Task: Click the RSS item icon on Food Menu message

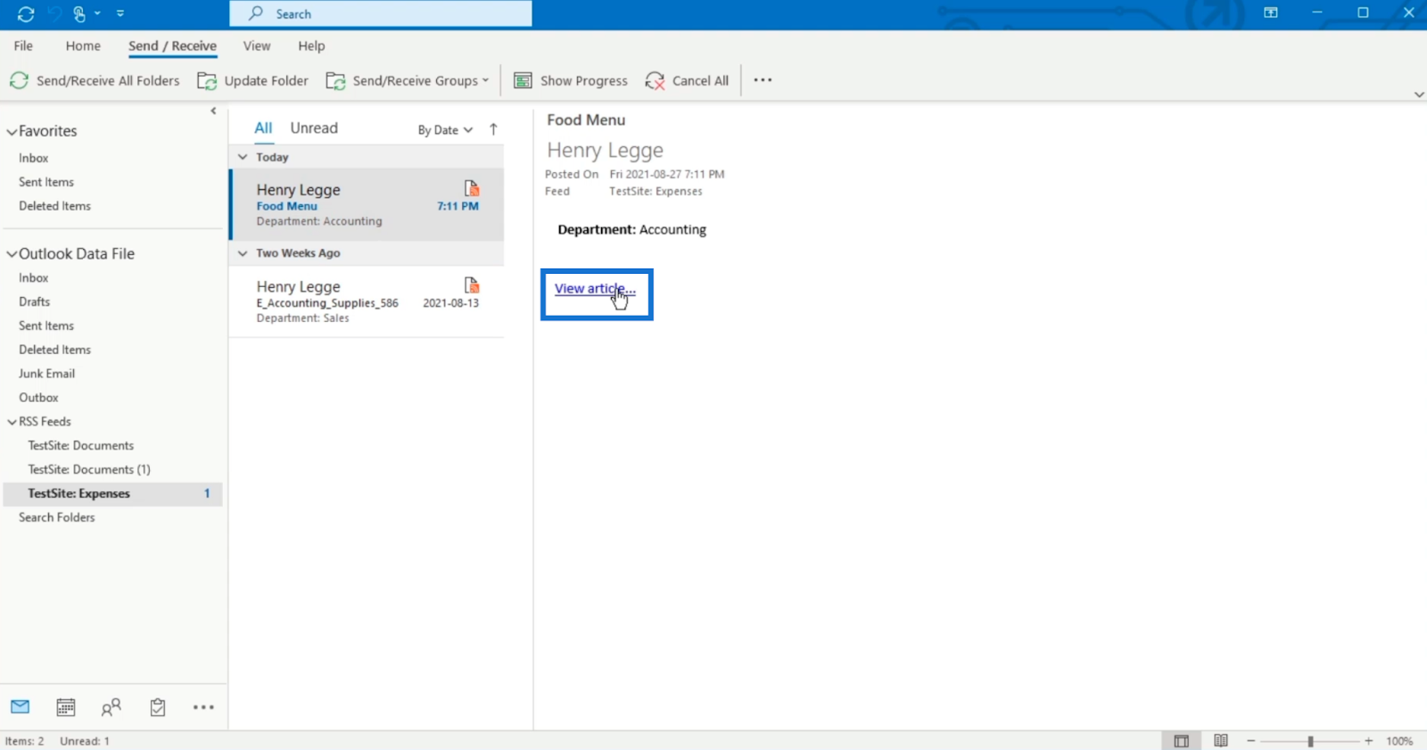Action: (472, 188)
